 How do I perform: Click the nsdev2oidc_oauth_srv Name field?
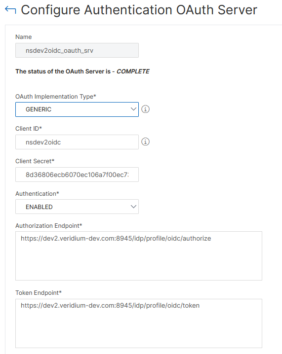(77, 50)
